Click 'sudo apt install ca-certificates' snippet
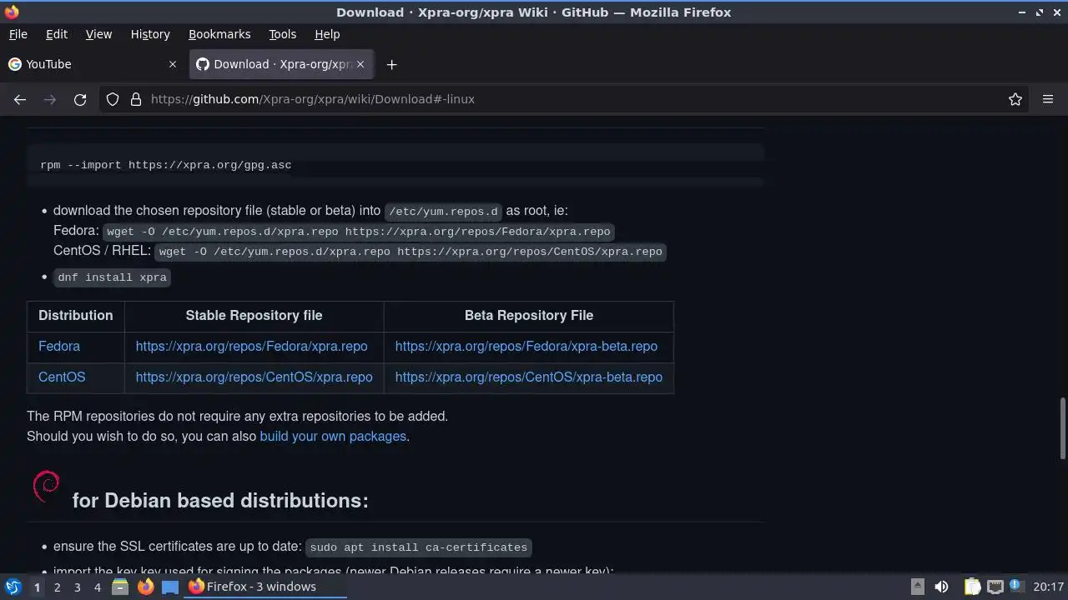This screenshot has height=600, width=1068. coord(418,547)
